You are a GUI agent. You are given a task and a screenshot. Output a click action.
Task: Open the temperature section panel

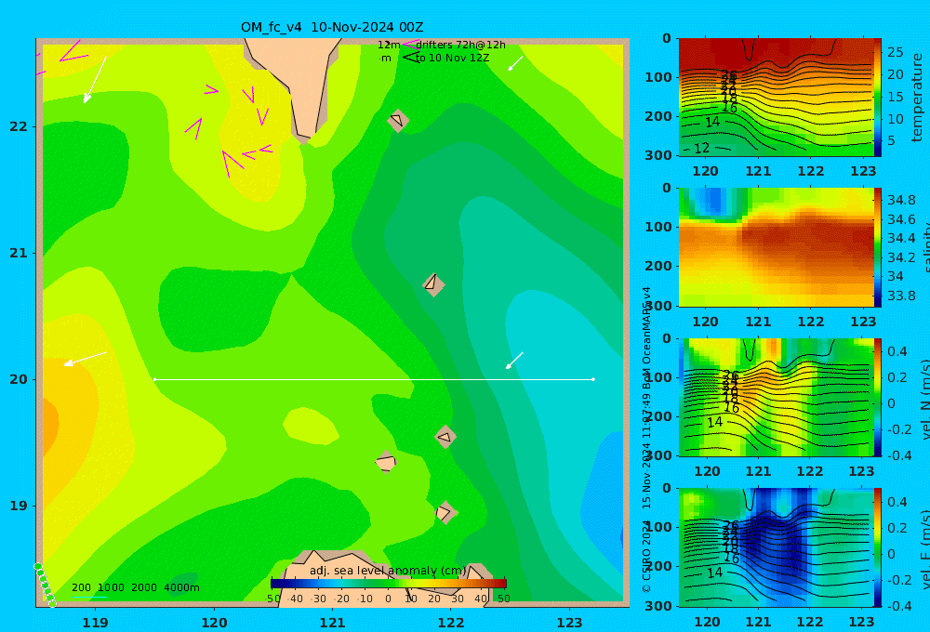tap(776, 98)
